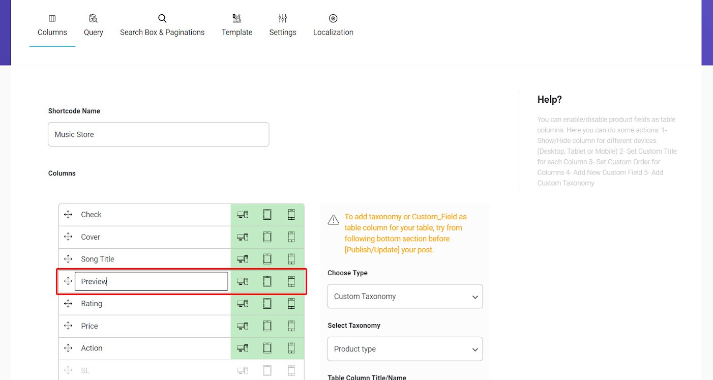
Task: Switch to the Localization tab
Action: click(x=333, y=25)
